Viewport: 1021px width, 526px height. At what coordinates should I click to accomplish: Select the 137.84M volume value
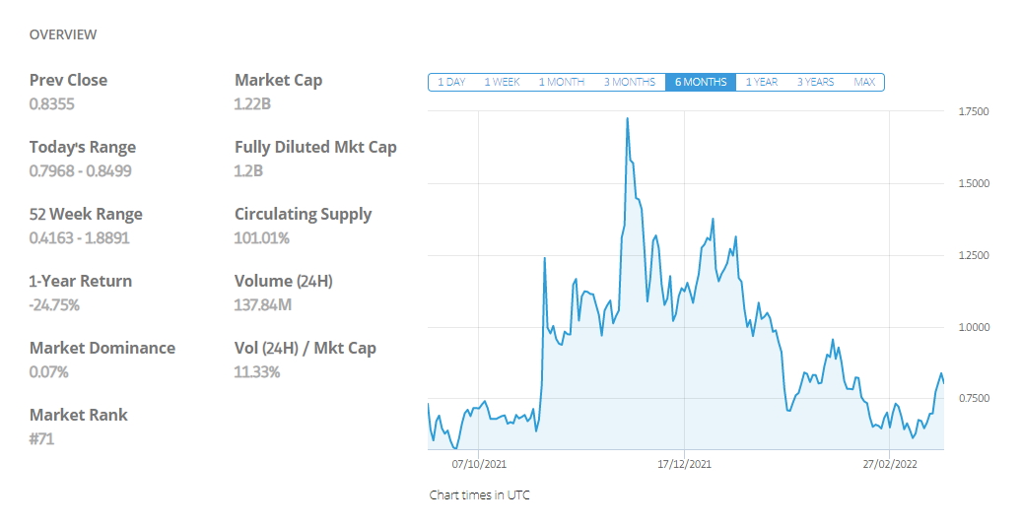263,305
